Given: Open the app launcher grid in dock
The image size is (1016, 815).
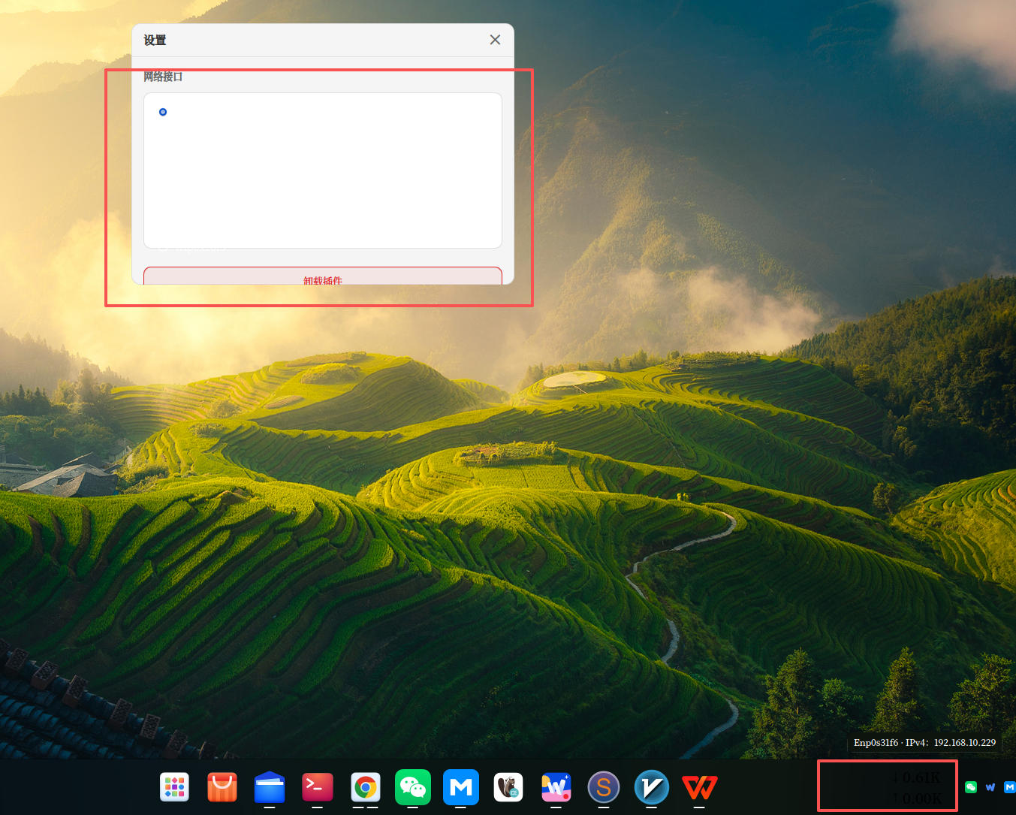Looking at the screenshot, I should tap(174, 787).
